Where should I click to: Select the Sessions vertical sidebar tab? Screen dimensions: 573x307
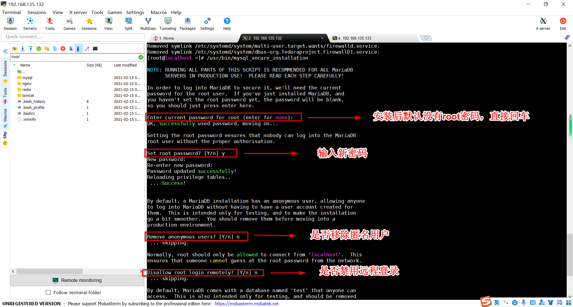click(5, 72)
